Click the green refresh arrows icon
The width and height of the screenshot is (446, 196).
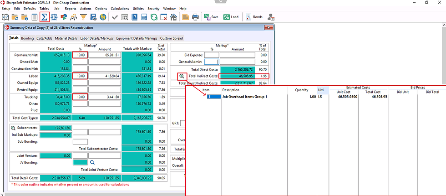(154, 17)
